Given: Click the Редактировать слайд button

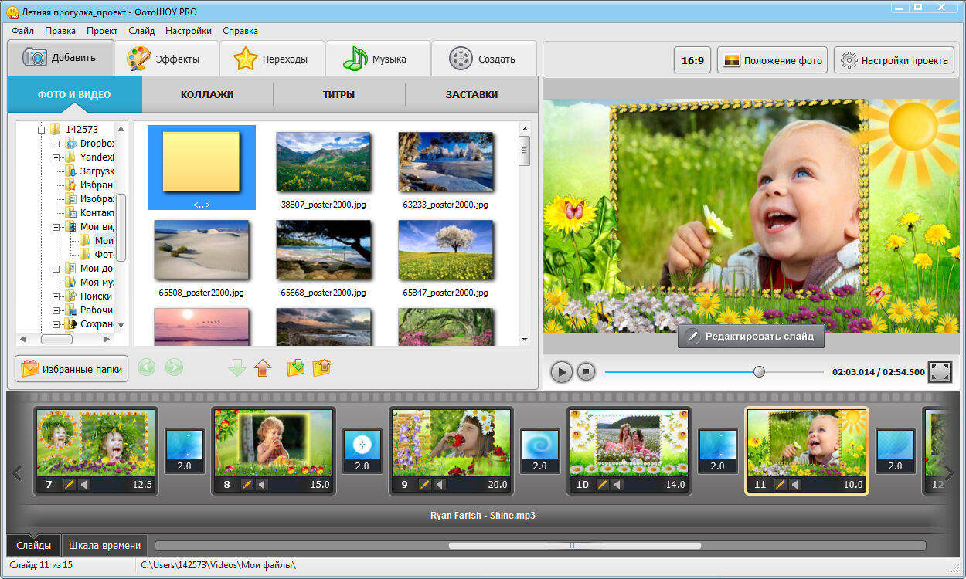Looking at the screenshot, I should [750, 337].
